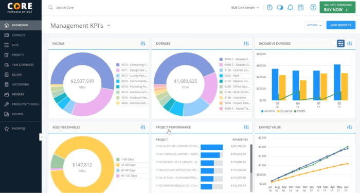
Task: Click the Buy Now button
Action: (x=337, y=7)
